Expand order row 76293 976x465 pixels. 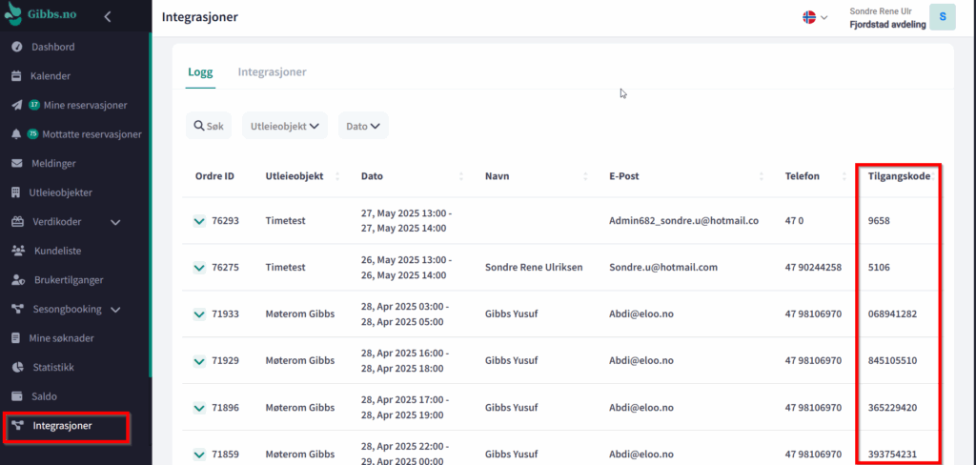(199, 221)
